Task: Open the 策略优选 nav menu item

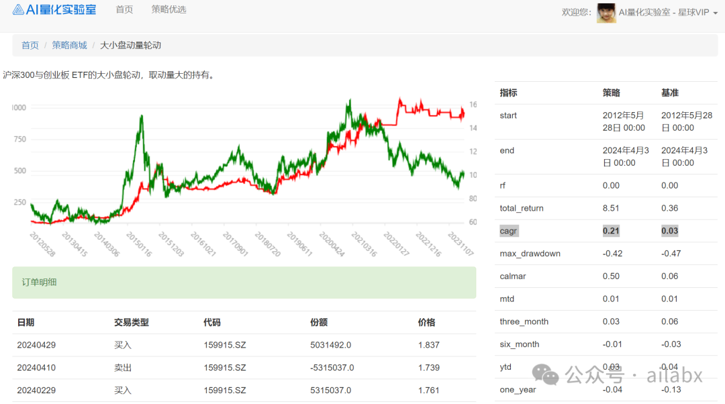Action: click(x=168, y=9)
